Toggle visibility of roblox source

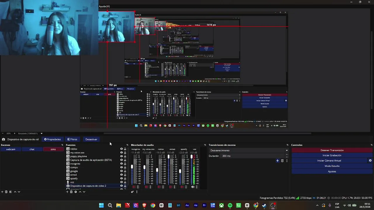(x=122, y=149)
